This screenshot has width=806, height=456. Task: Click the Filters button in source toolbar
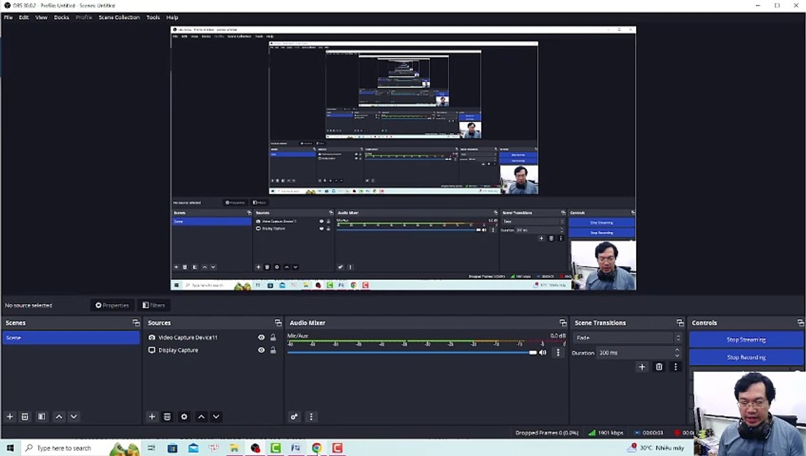pyautogui.click(x=154, y=305)
